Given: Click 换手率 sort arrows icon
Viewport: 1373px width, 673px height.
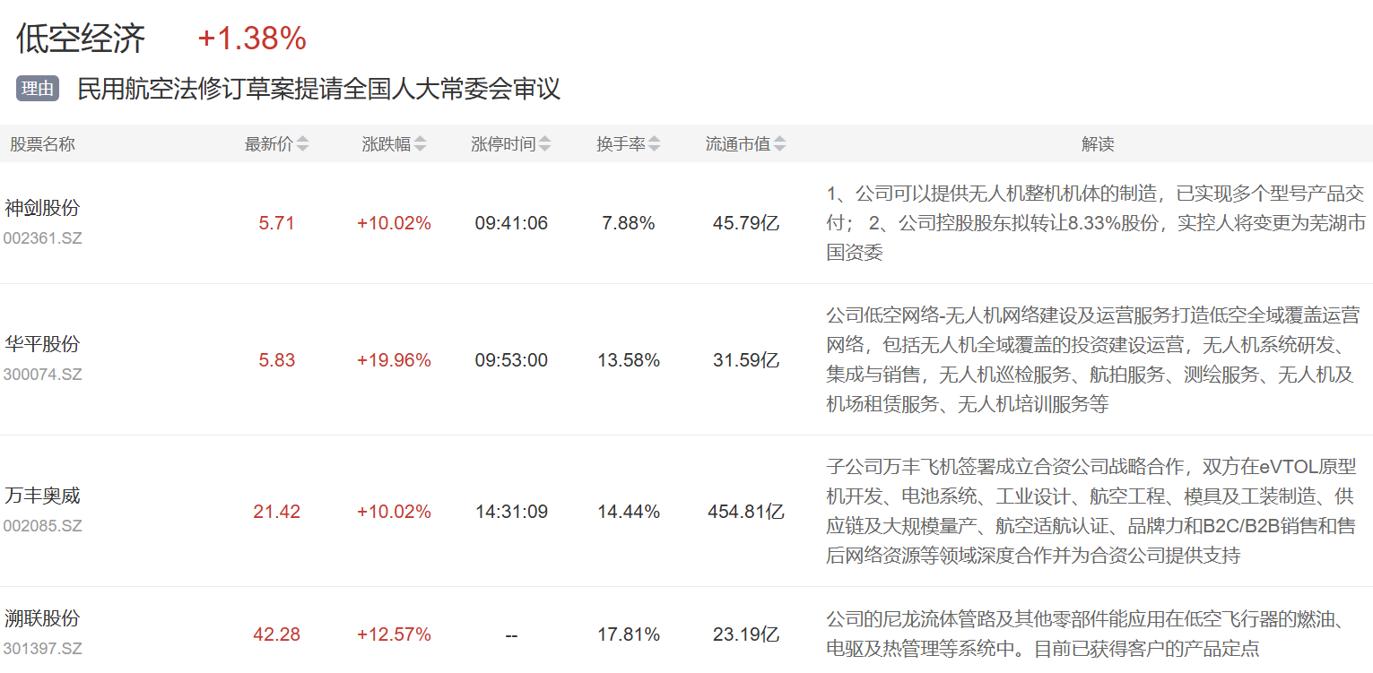Looking at the screenshot, I should 655,144.
